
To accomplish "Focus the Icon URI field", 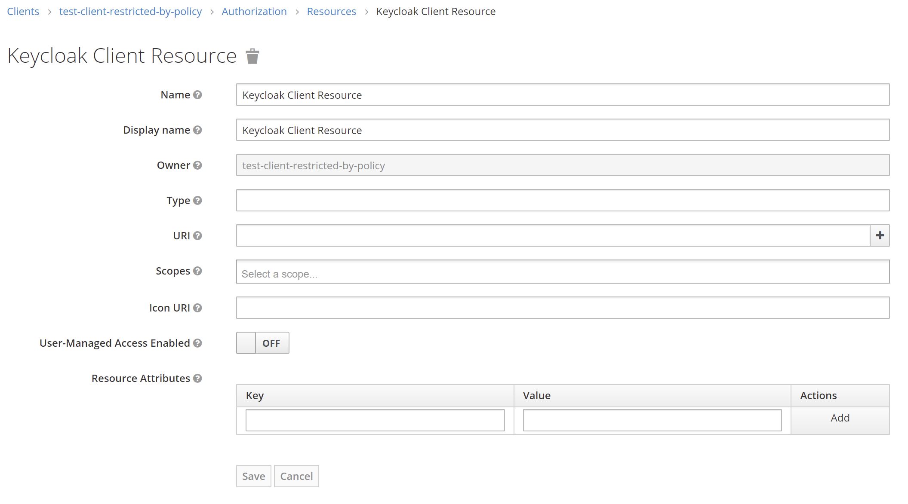I will pyautogui.click(x=563, y=308).
